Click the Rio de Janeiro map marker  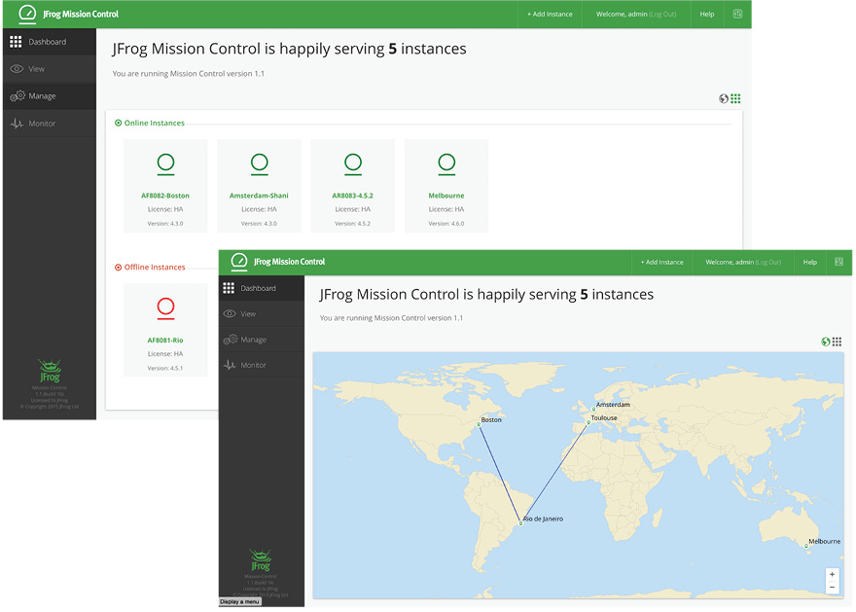pos(520,523)
